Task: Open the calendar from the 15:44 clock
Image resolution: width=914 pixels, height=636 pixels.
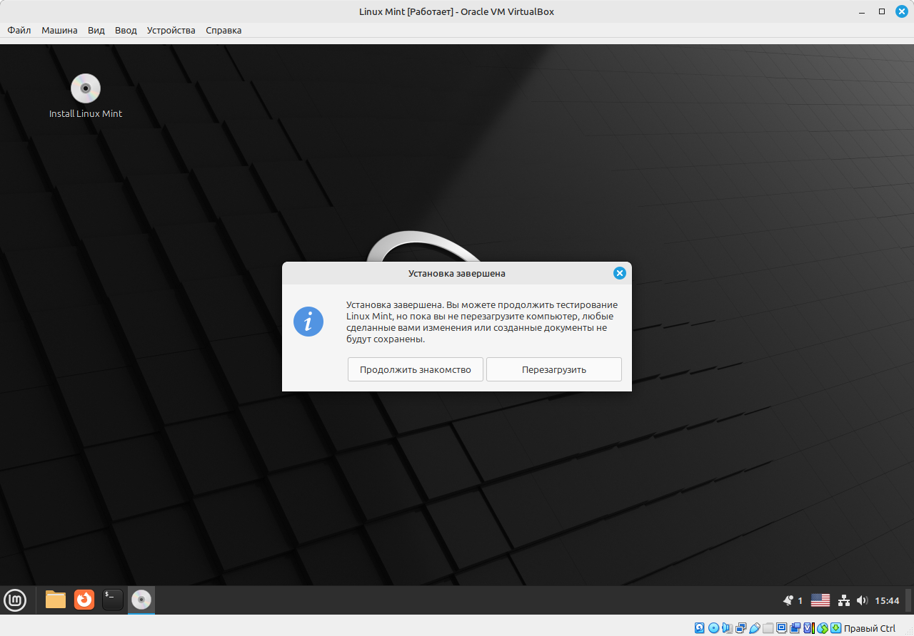Action: point(887,600)
